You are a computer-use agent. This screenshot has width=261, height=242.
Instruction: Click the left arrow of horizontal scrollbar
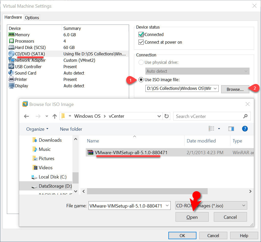click(x=84, y=191)
